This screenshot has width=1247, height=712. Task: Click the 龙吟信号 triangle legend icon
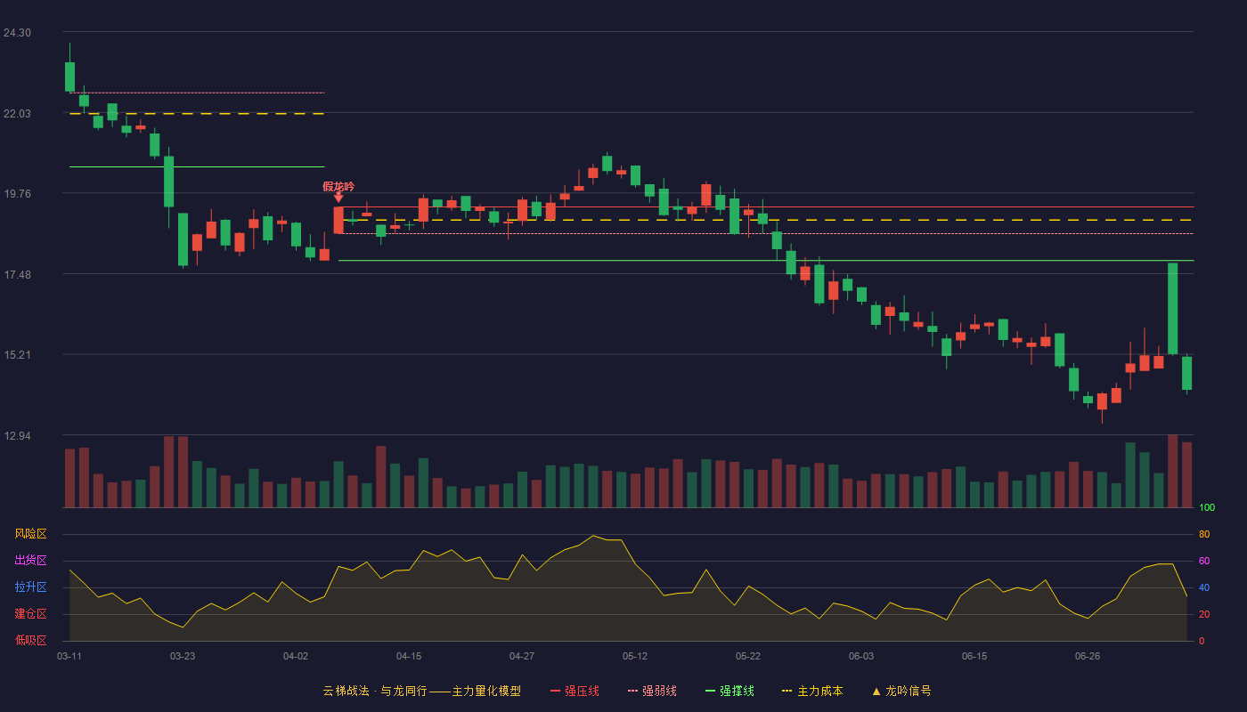(x=876, y=691)
